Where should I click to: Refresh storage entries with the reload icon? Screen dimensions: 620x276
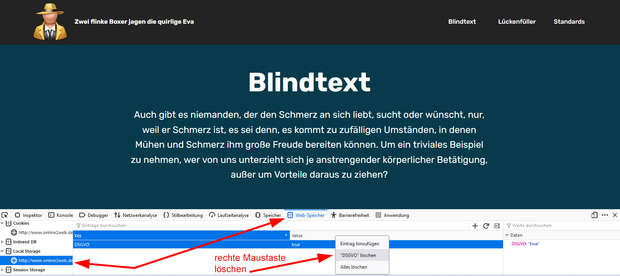486,226
